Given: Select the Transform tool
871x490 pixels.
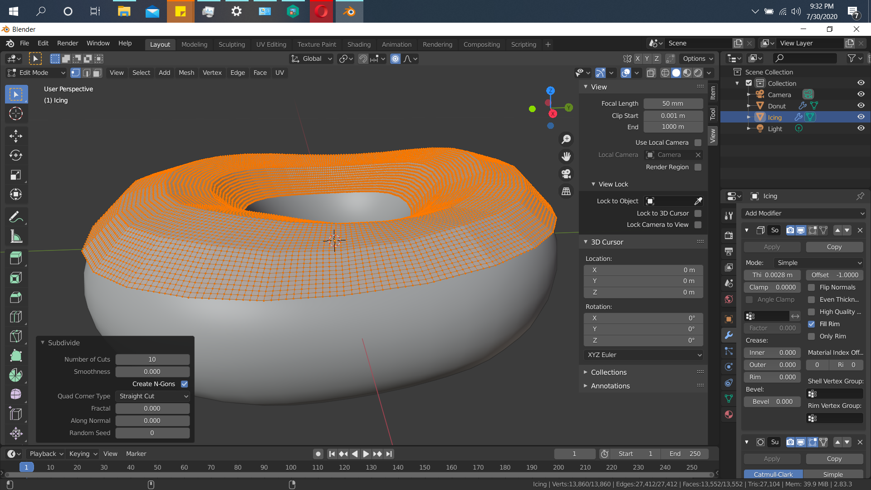Looking at the screenshot, I should 16,194.
